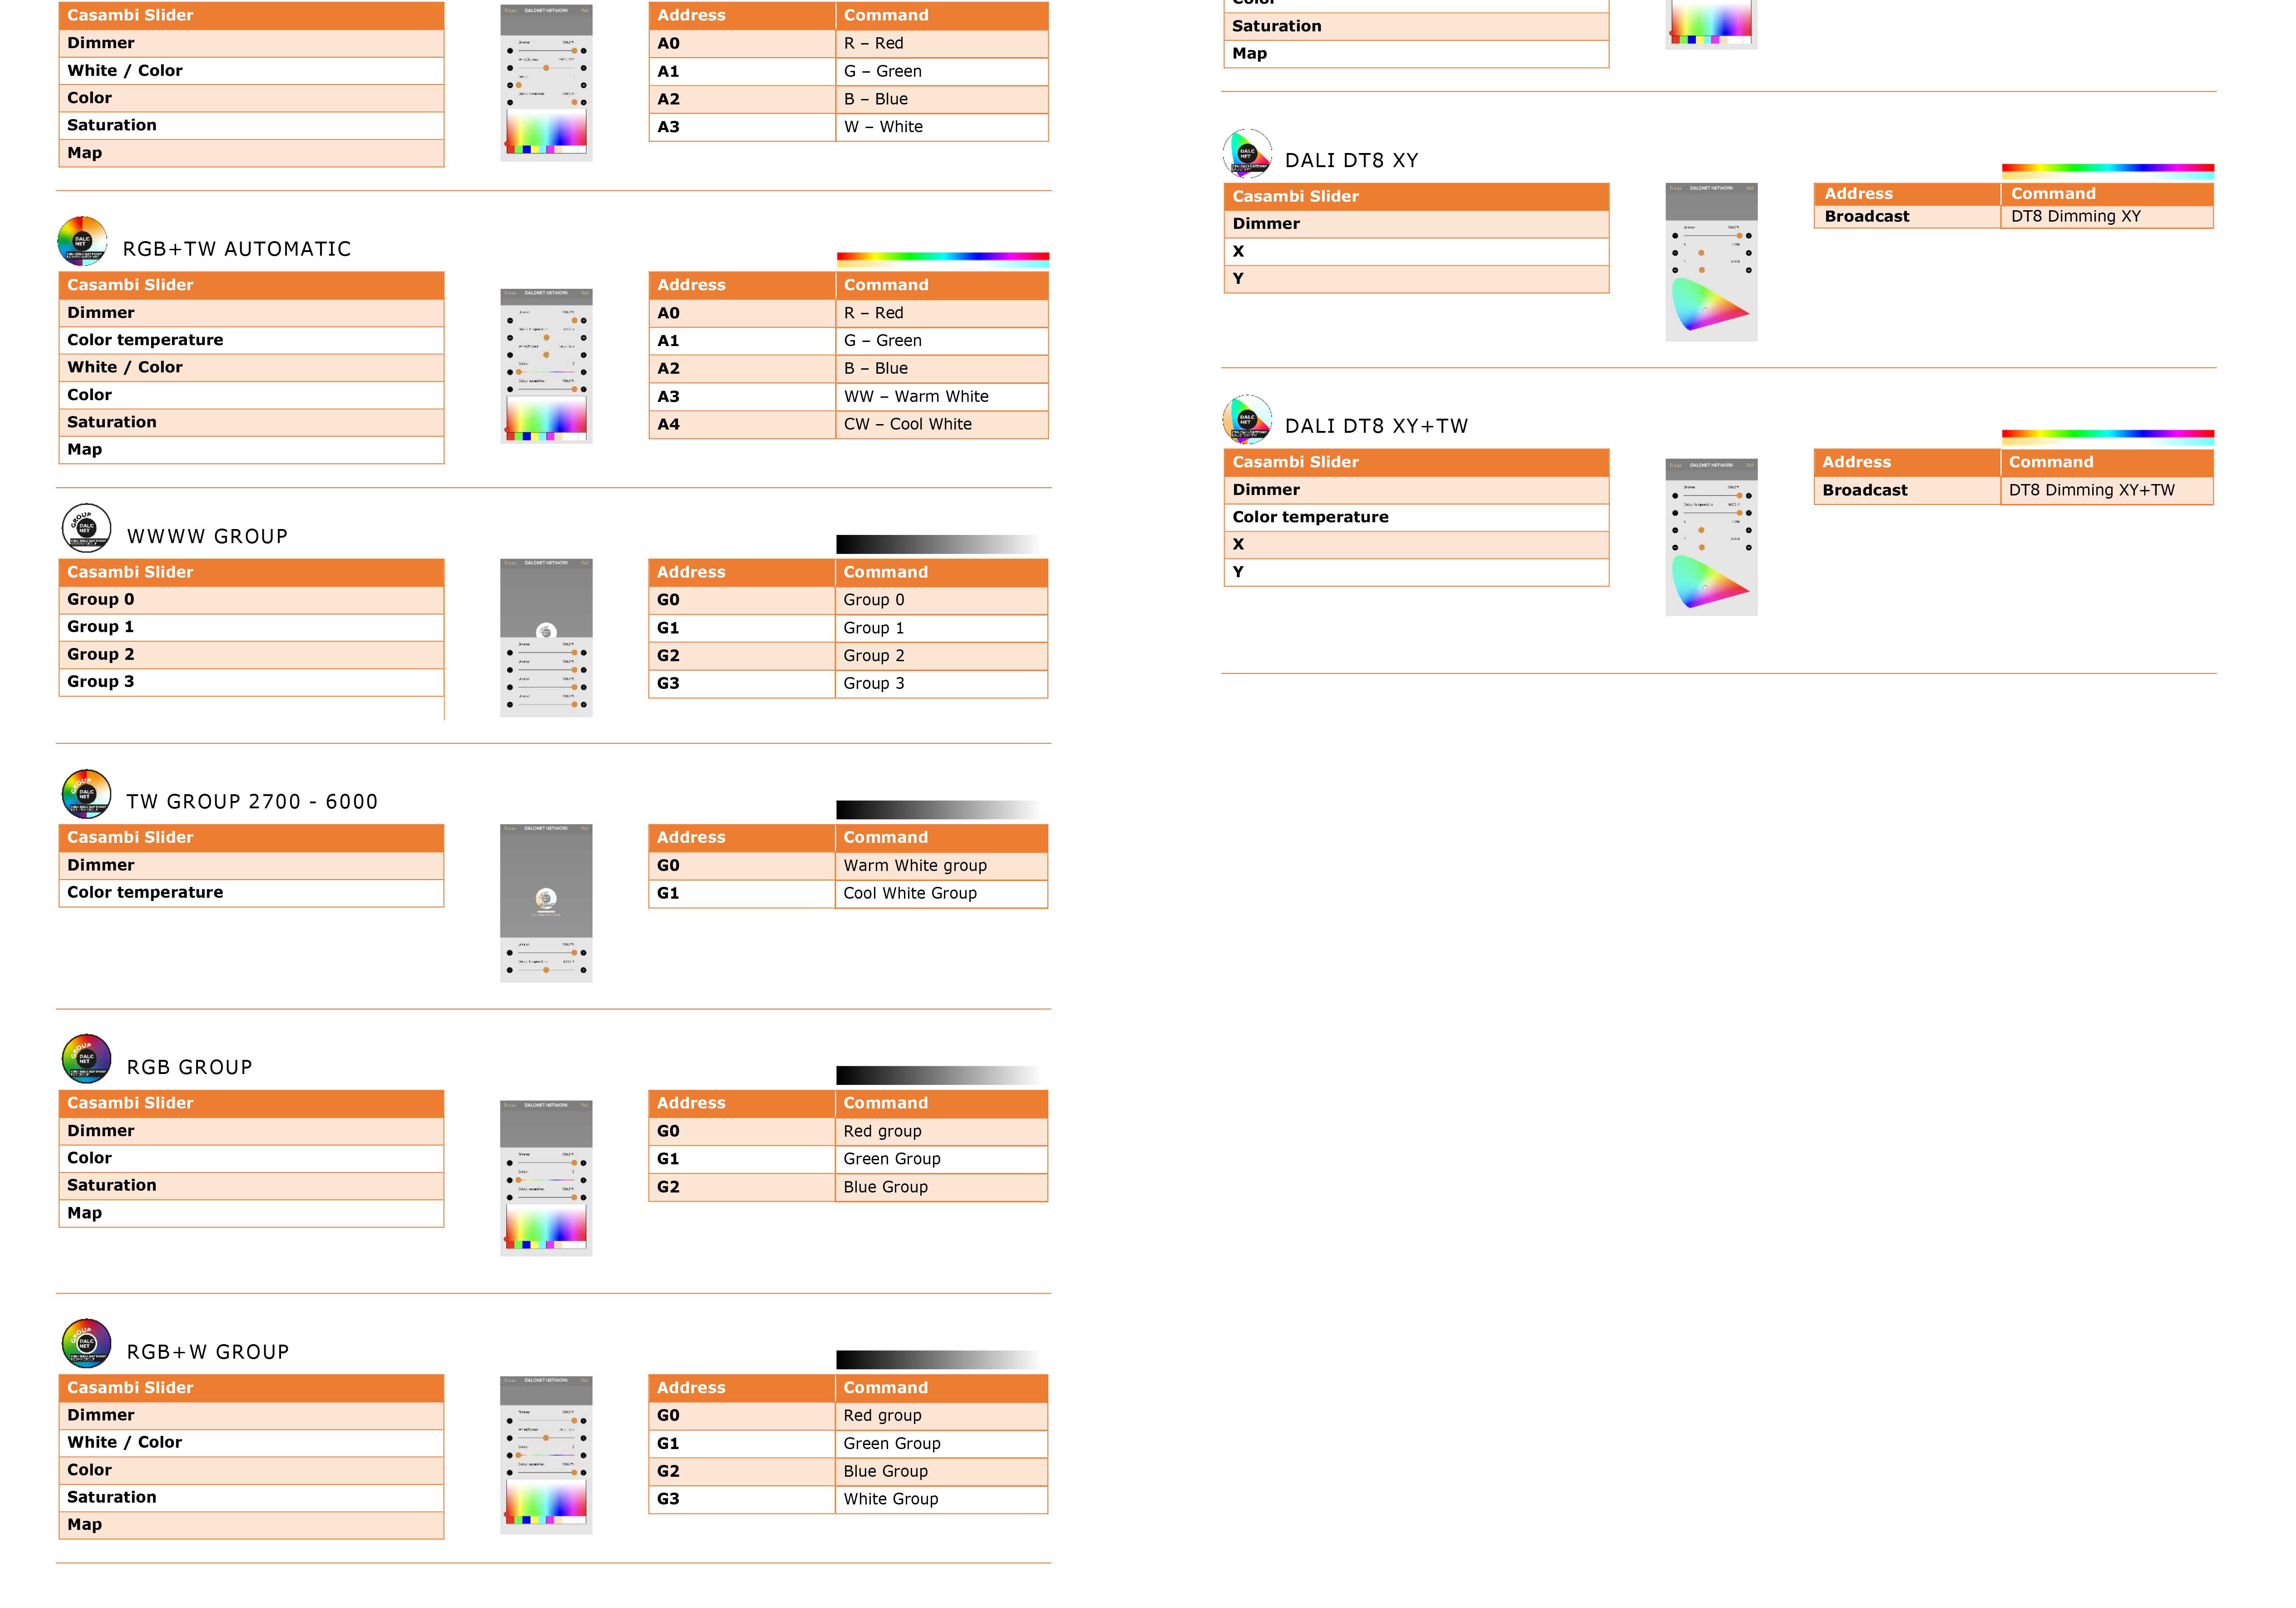The height and width of the screenshot is (1608, 2296).
Task: Open the WWWW GROUP app screenshot thumbnail
Action: pyautogui.click(x=546, y=638)
